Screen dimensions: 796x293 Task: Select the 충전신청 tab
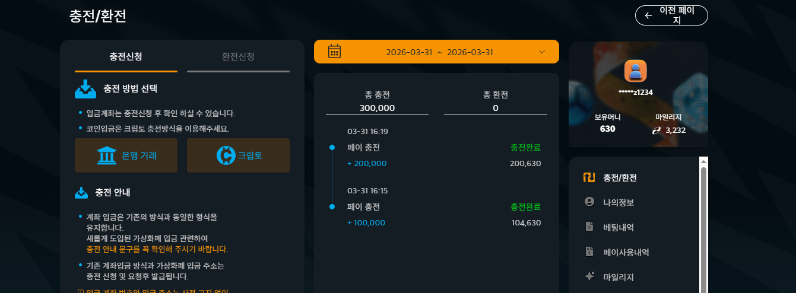(x=126, y=57)
